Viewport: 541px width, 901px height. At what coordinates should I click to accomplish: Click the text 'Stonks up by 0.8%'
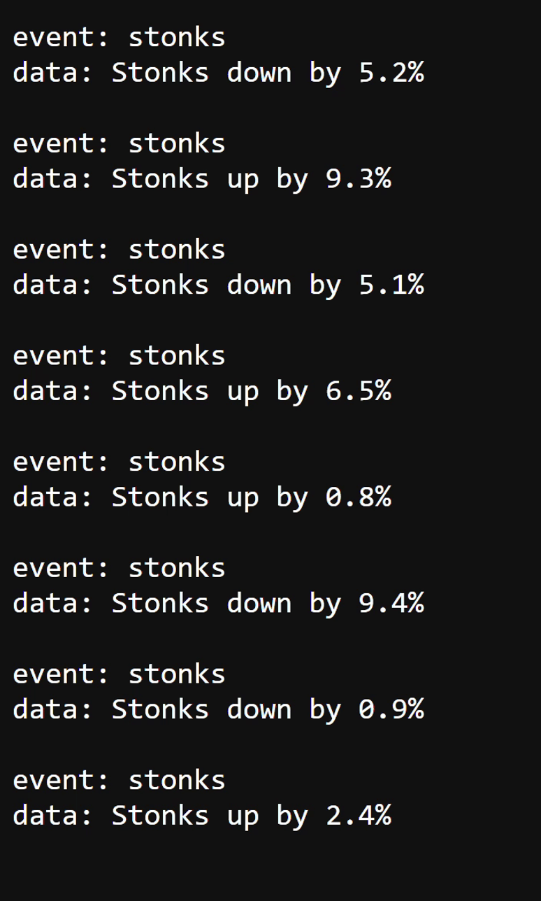pos(251,497)
